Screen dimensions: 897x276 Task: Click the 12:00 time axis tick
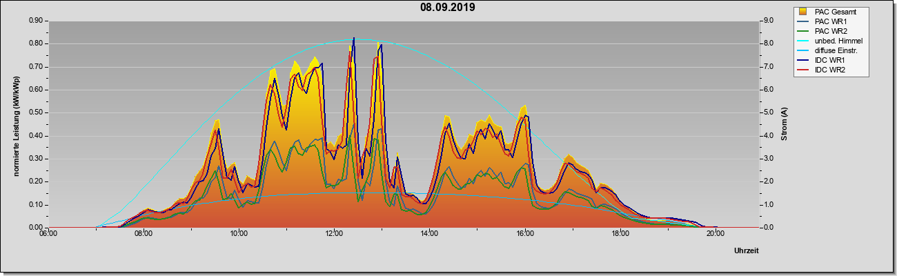[334, 234]
